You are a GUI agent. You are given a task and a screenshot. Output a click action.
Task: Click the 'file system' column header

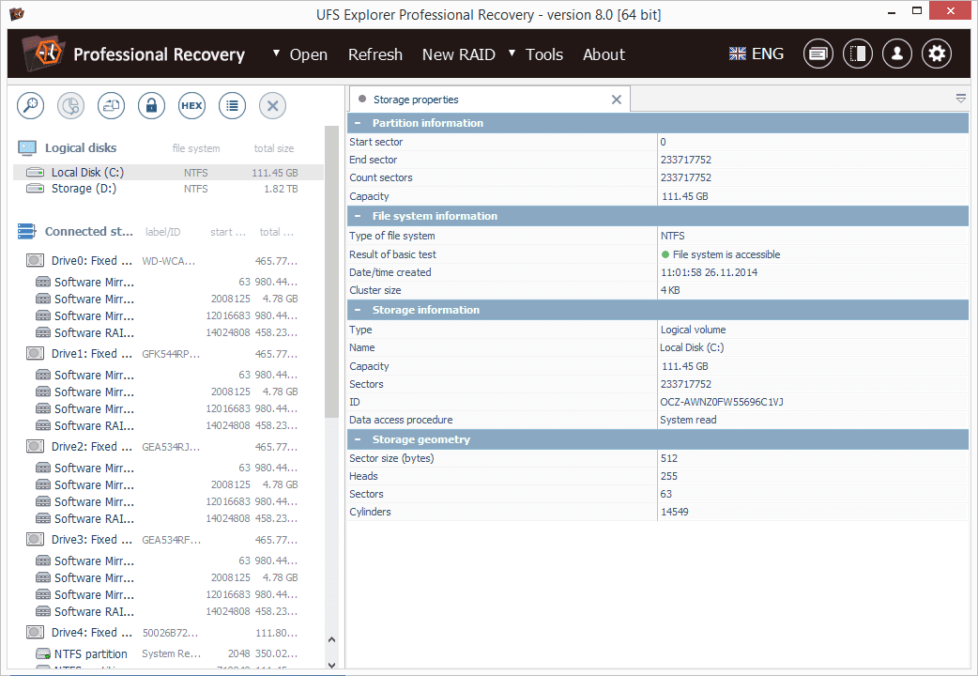coord(196,148)
